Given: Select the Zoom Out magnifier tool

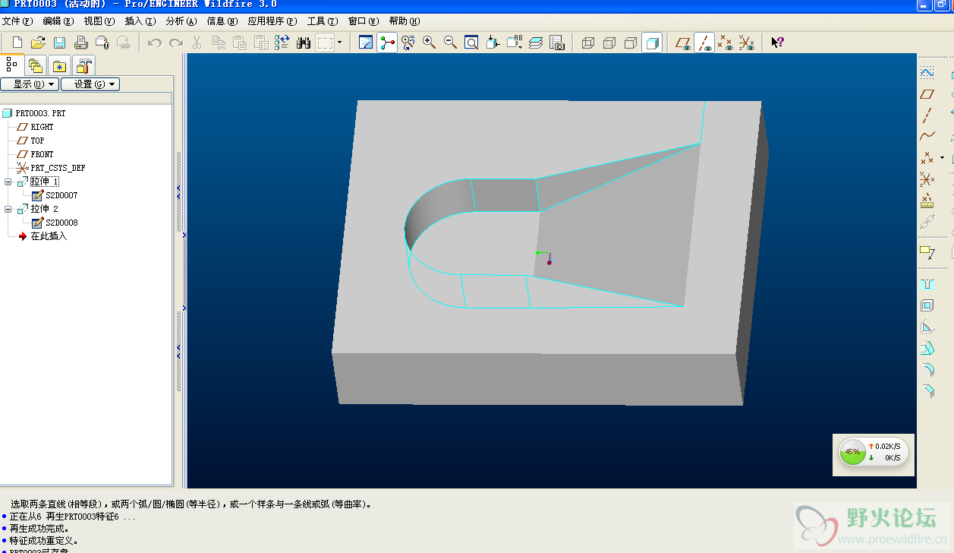Looking at the screenshot, I should pos(451,43).
